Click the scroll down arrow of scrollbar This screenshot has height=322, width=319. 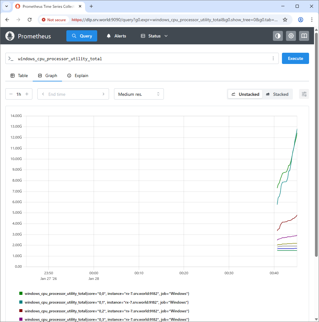(x=316, y=319)
